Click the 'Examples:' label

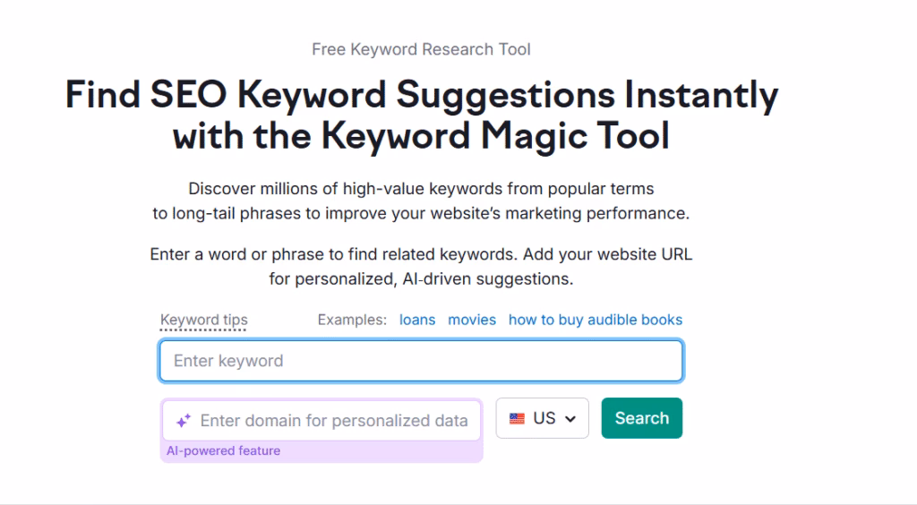tap(352, 320)
